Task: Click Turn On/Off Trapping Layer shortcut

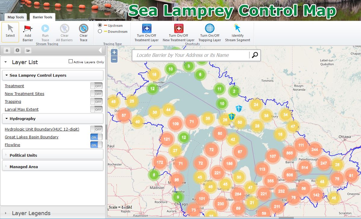Action: pos(209,28)
